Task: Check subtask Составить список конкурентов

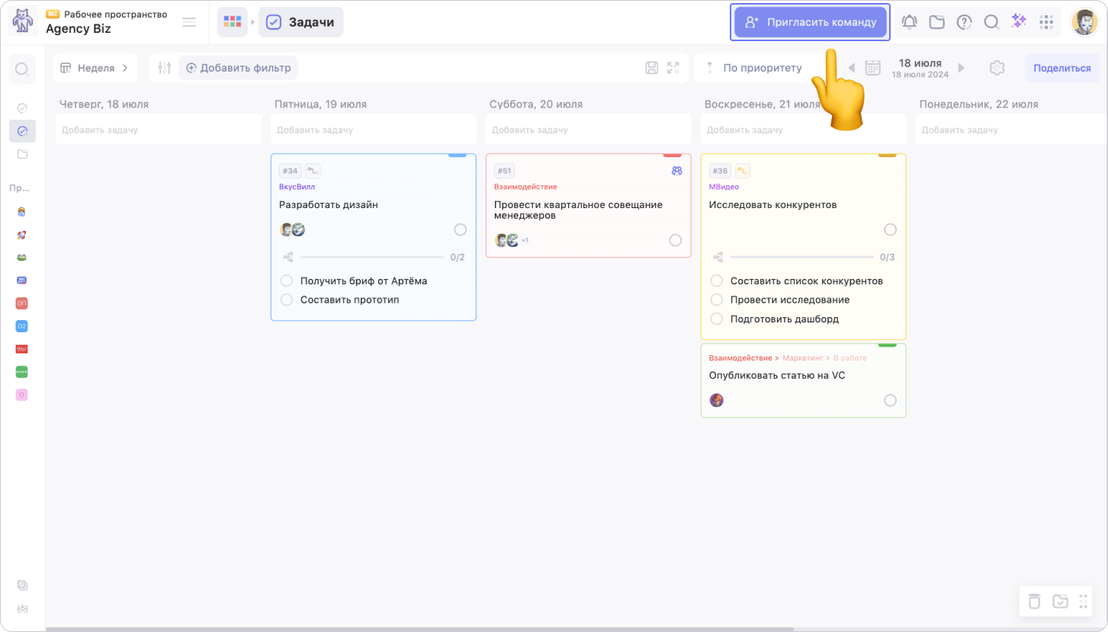Action: pos(717,281)
